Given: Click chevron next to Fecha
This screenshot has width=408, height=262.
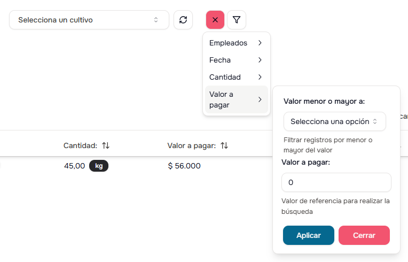Looking at the screenshot, I should coord(260,60).
